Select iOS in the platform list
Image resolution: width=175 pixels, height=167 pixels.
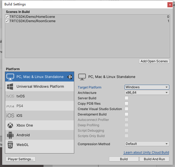40,115
